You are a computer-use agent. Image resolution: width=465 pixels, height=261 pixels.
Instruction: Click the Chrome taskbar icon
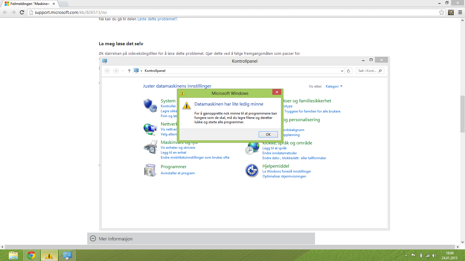[x=31, y=255]
